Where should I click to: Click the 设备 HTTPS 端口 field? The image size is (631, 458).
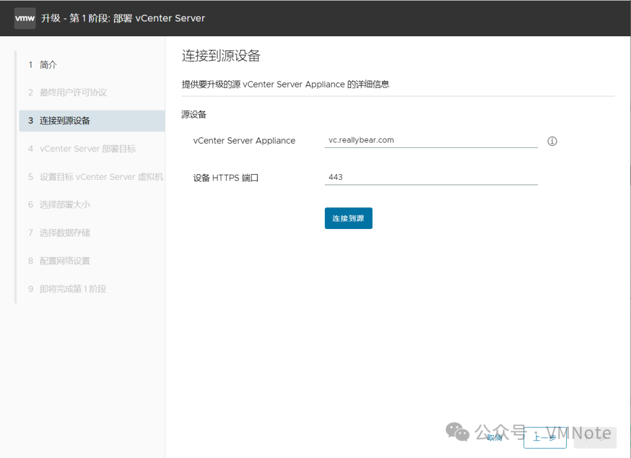431,178
